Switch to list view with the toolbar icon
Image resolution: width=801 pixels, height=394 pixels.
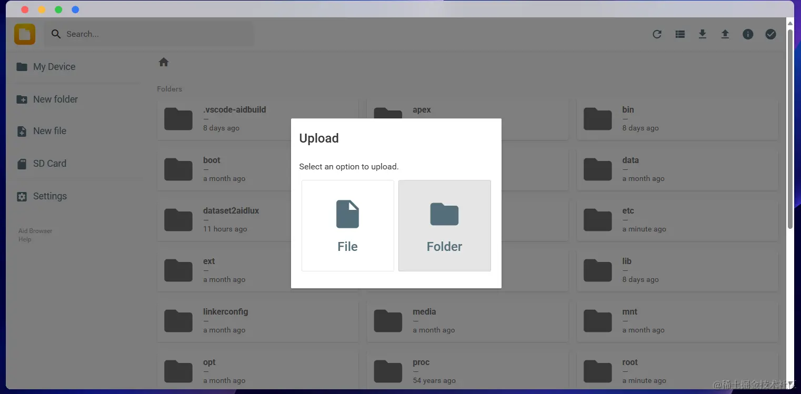(680, 34)
